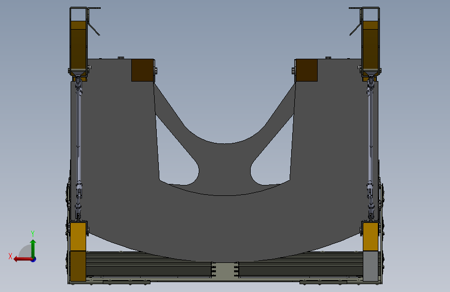Select the orange block at the lower left

[x=78, y=236]
